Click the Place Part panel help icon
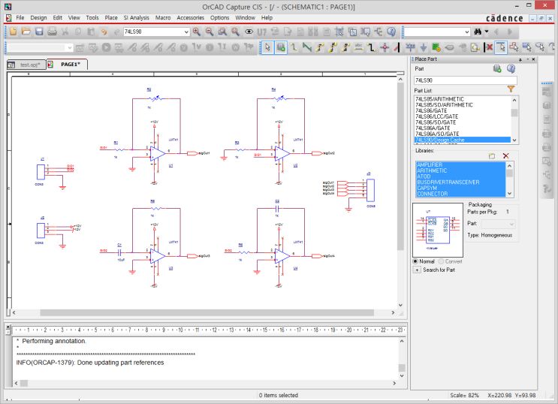 pyautogui.click(x=511, y=68)
